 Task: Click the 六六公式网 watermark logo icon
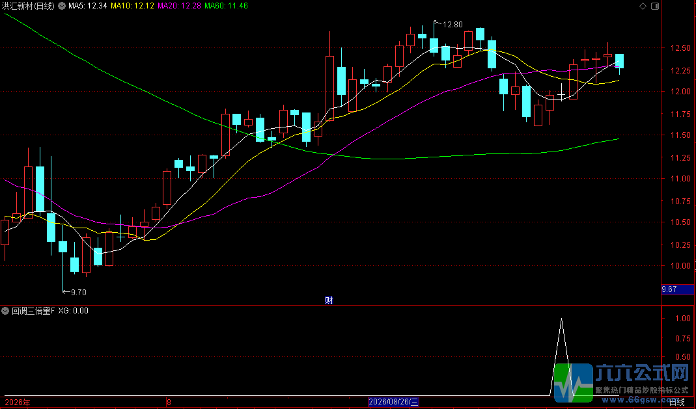[x=574, y=383]
